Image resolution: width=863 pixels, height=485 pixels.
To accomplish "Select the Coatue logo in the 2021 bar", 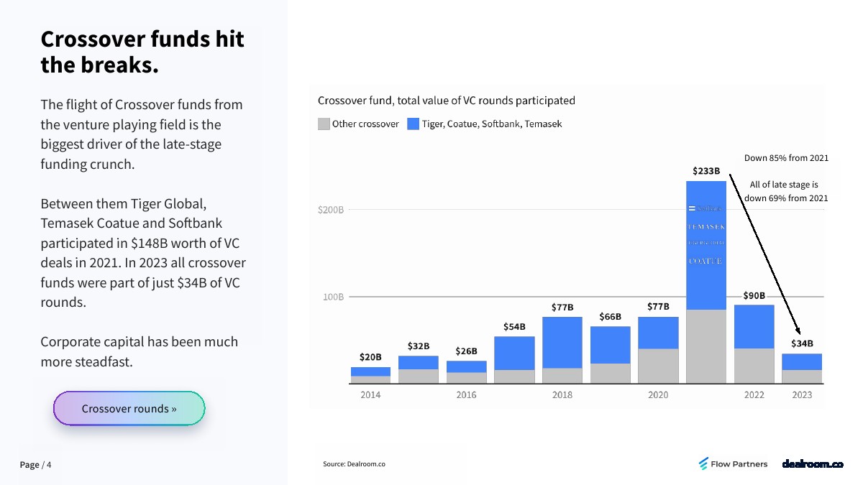I will tap(706, 261).
